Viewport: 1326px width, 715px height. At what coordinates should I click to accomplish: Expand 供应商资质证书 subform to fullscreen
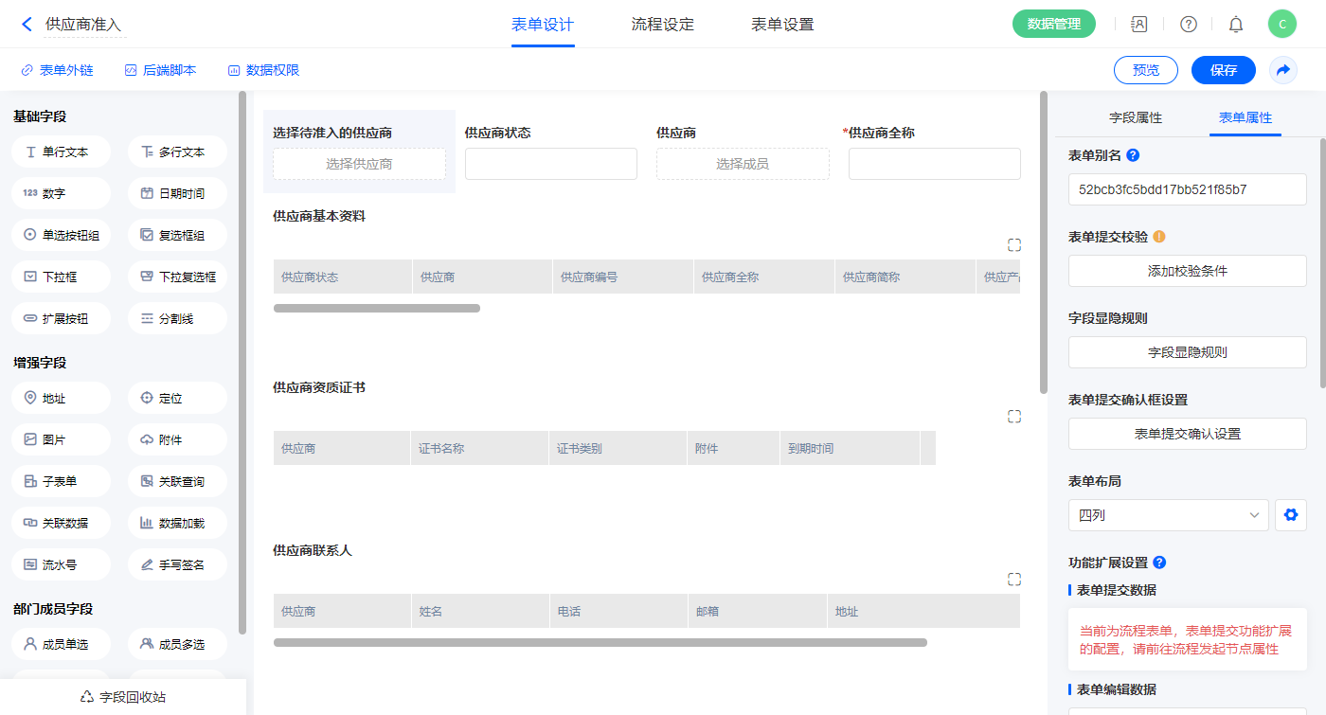1014,417
